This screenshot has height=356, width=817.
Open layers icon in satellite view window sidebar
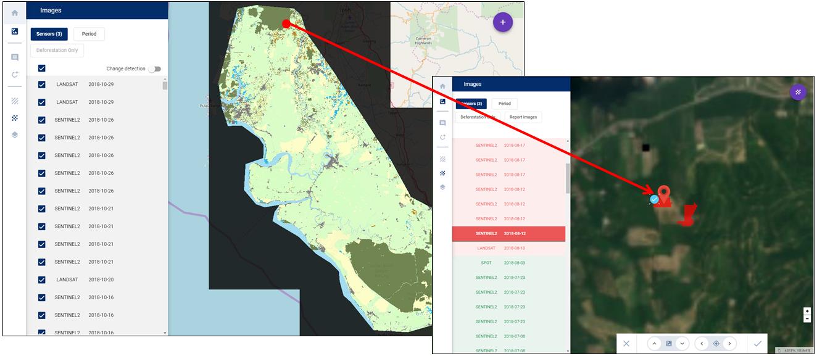pos(442,188)
